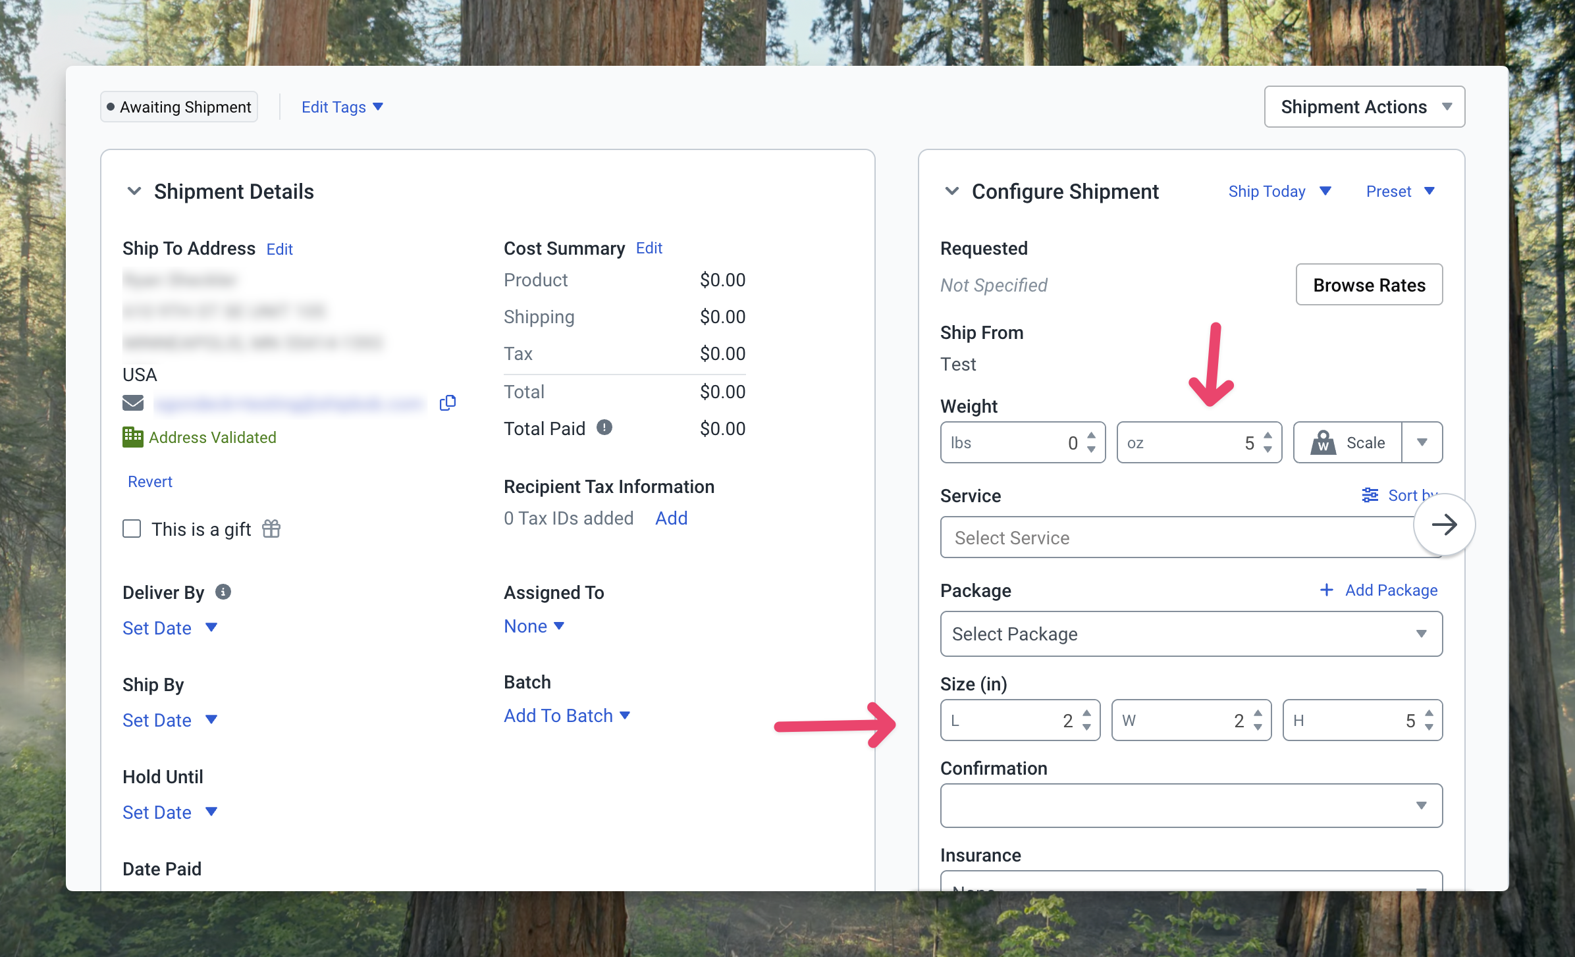Click the Deliver By info icon
This screenshot has width=1575, height=957.
[223, 592]
